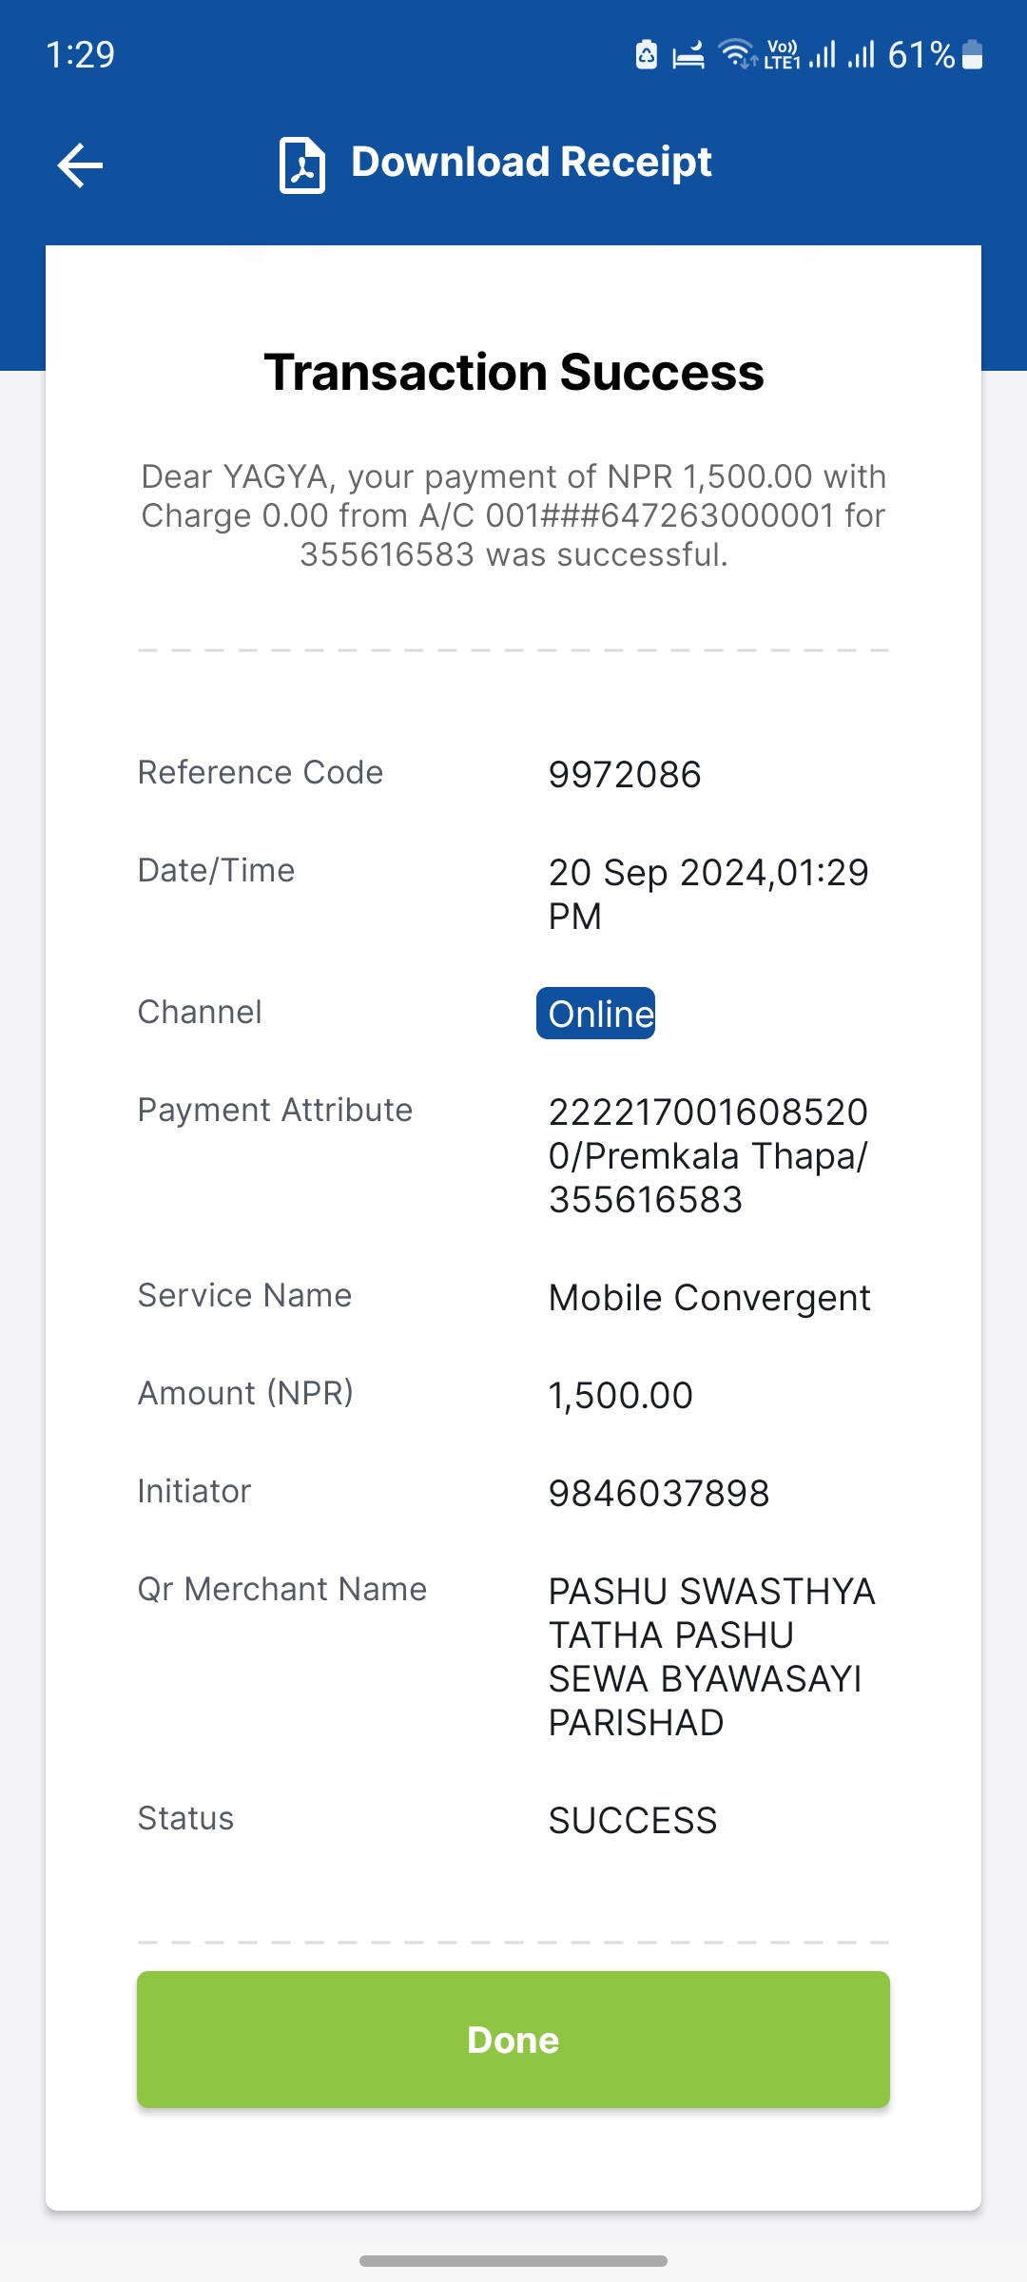The width and height of the screenshot is (1027, 2282).
Task: Tap the VoLTE indicator icon
Action: pyautogui.click(x=783, y=54)
